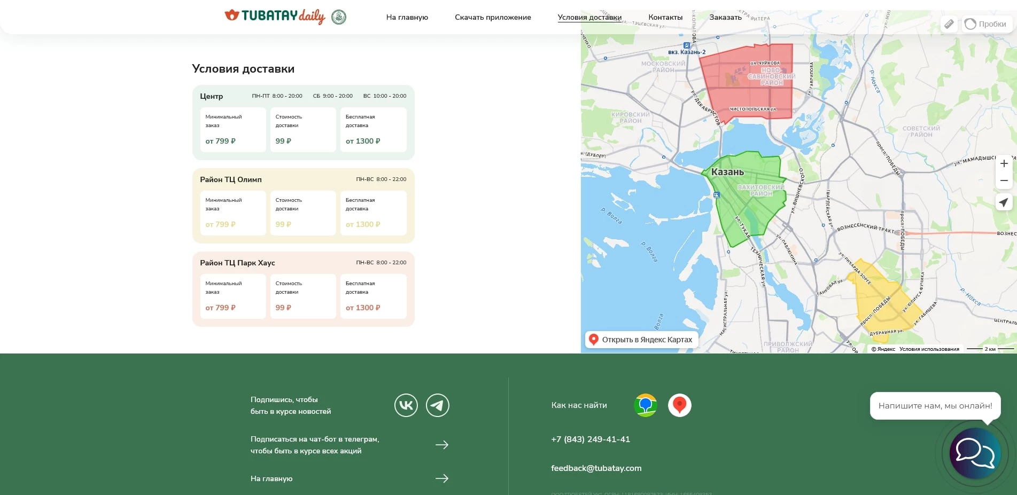Click arrow next to footer На главную

point(441,478)
